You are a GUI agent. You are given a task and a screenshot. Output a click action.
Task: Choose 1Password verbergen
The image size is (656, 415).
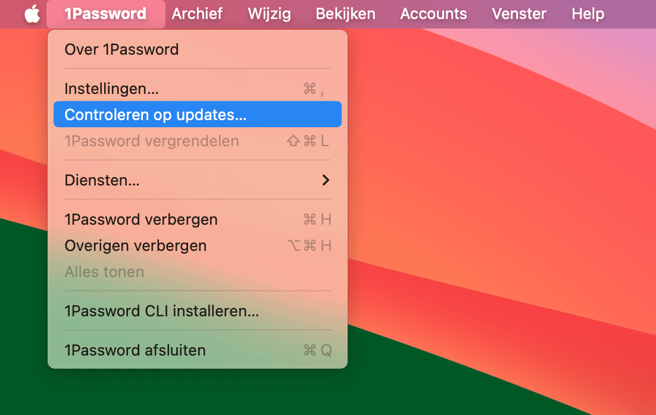(x=198, y=219)
